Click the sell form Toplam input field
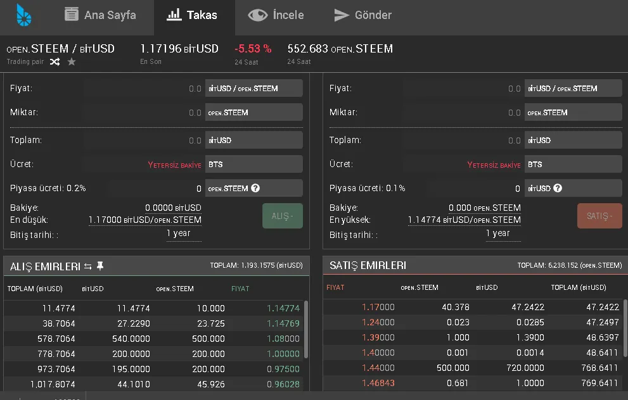This screenshot has height=400, width=628. [x=463, y=141]
